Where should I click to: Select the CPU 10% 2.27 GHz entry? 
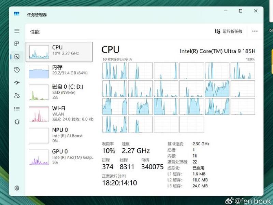[x=59, y=52]
